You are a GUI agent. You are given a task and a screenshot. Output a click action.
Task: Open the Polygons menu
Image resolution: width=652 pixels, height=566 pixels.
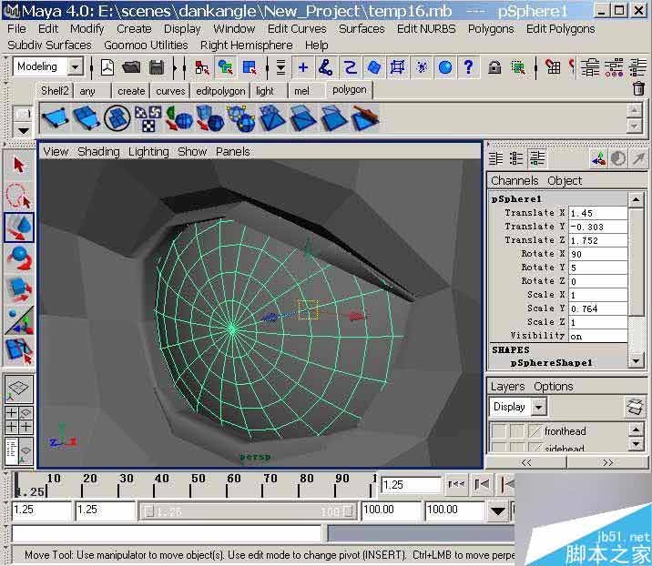(491, 29)
